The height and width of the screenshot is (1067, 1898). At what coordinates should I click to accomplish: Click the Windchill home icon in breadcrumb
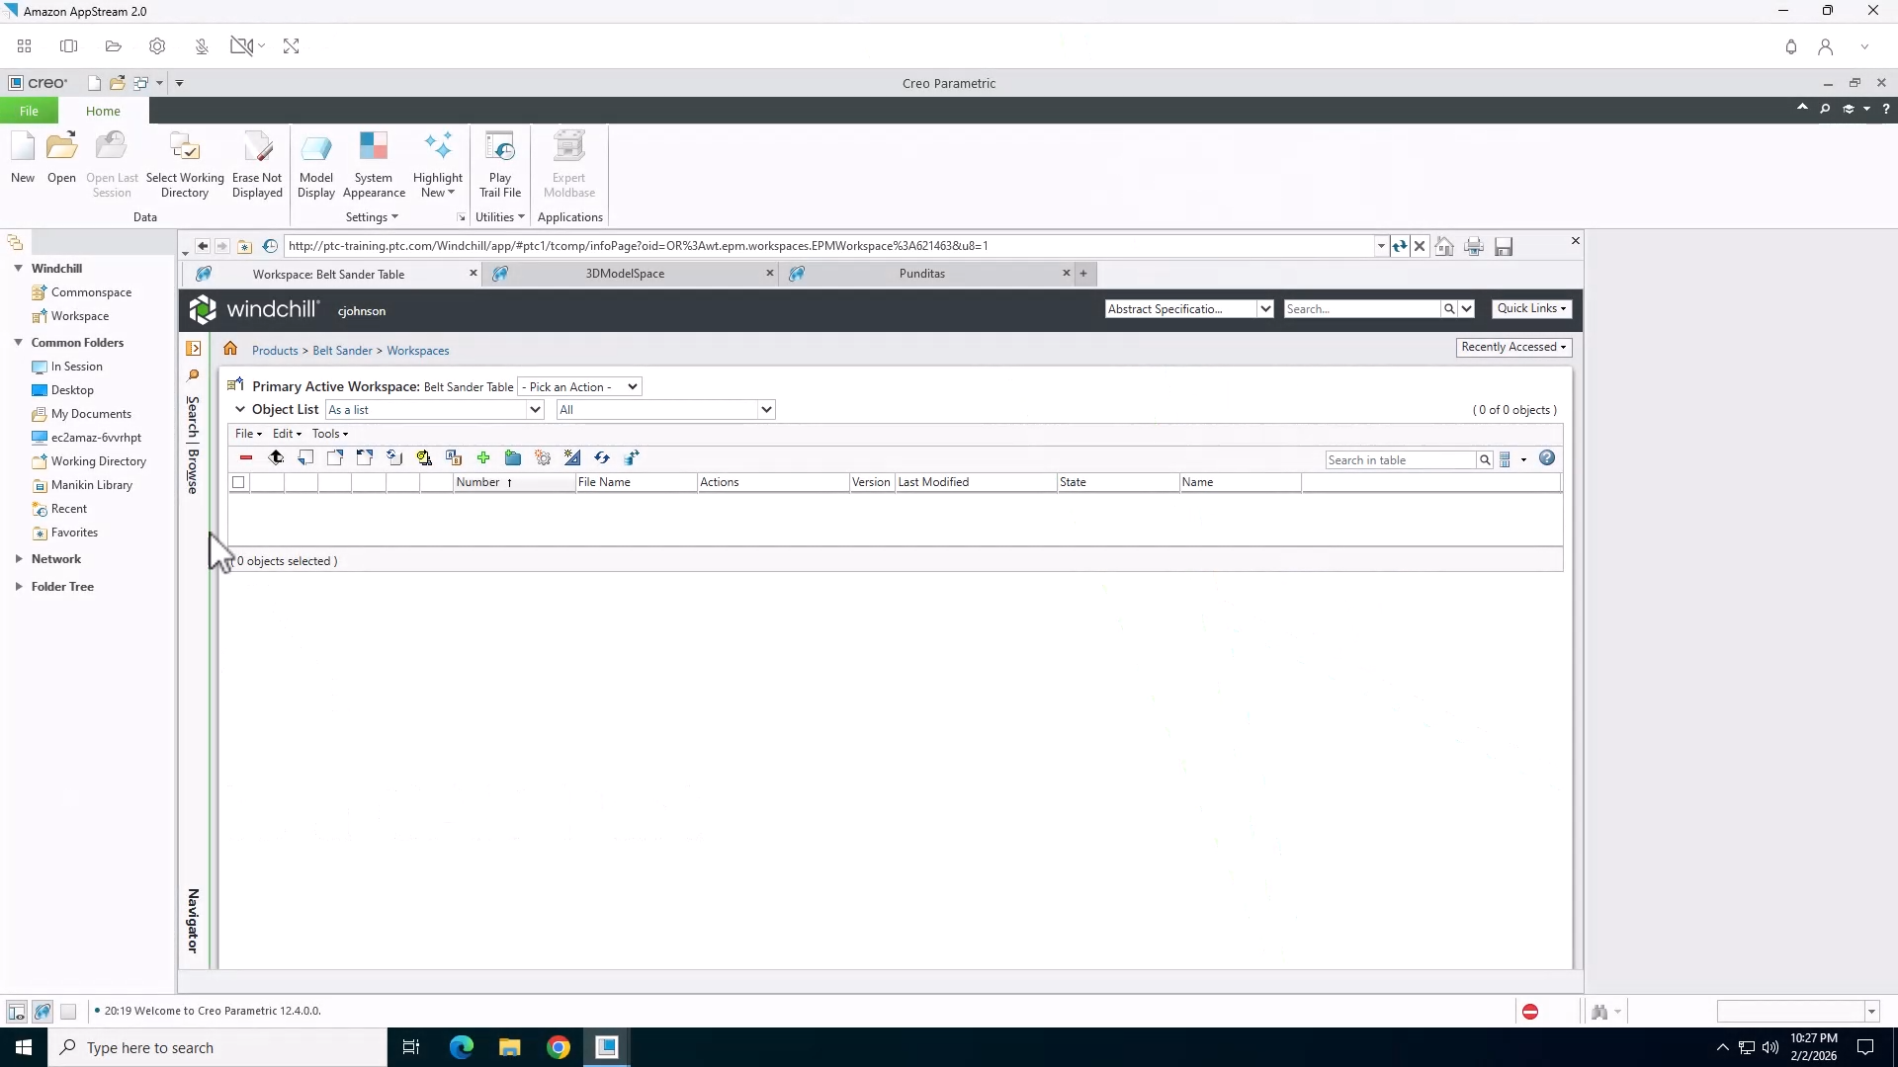tap(230, 349)
